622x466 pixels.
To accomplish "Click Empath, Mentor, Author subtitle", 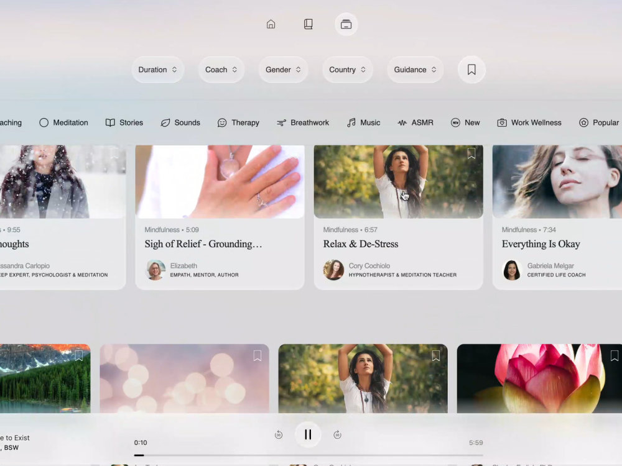I will tap(204, 275).
